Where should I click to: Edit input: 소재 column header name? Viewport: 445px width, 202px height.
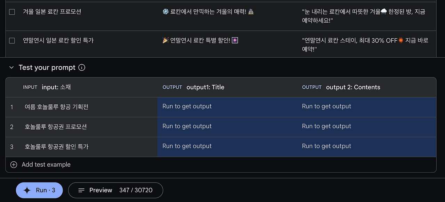click(56, 87)
